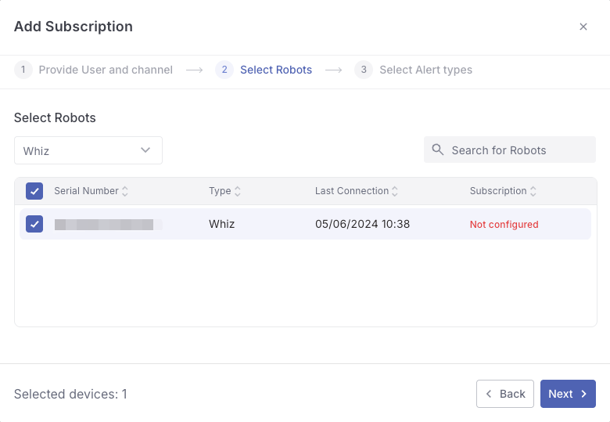Screen dimensions: 610x422
Task: Jump to Select Alert types step
Action: tap(425, 70)
